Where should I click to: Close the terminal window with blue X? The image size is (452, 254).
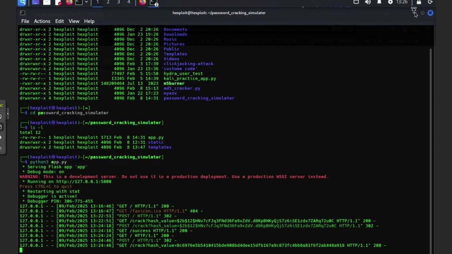(430, 13)
